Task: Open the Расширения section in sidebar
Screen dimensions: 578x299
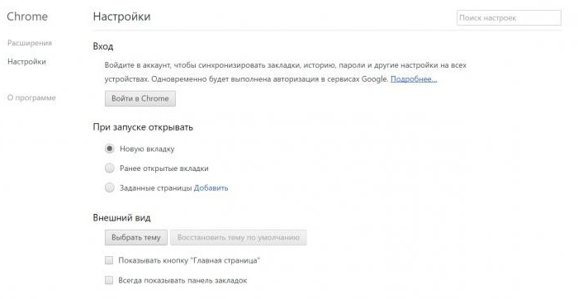Action: click(x=30, y=43)
